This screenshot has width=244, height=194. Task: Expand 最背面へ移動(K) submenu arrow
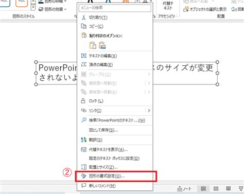[x=149, y=92]
